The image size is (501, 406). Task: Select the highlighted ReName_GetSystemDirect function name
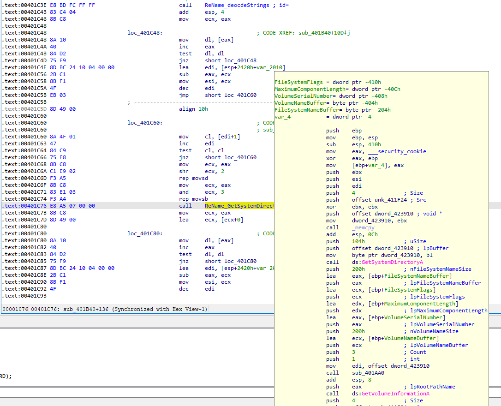239,206
